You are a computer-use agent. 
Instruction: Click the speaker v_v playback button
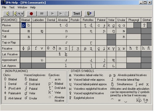(x=19, y=14)
